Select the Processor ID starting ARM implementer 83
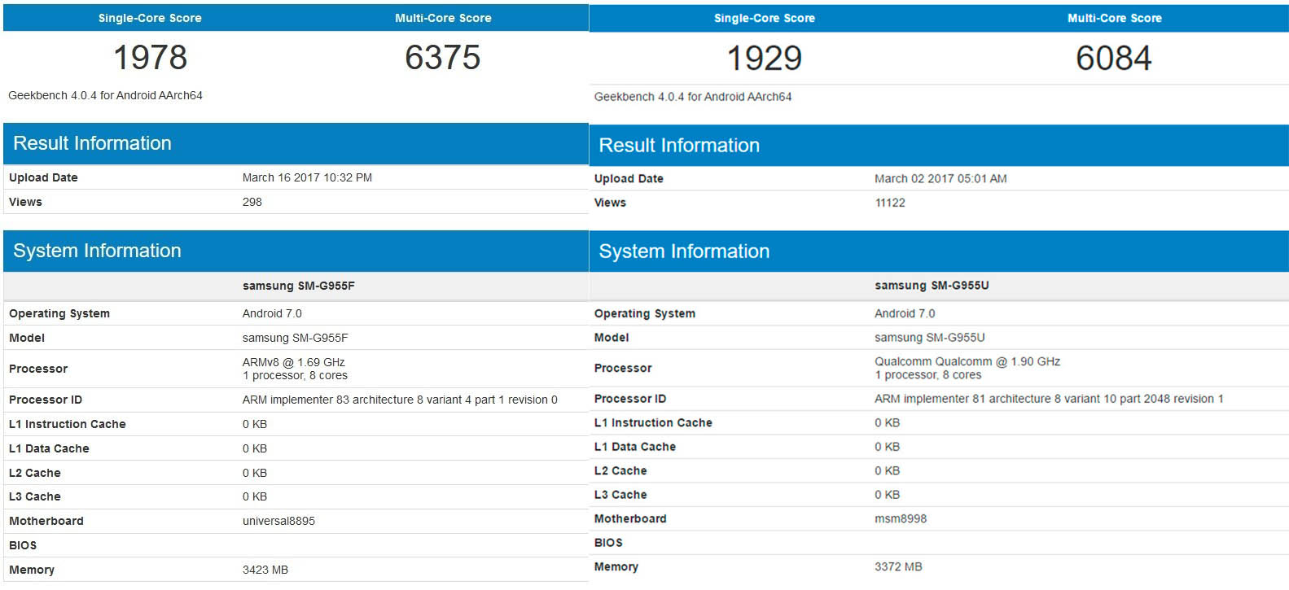The height and width of the screenshot is (590, 1289). coord(400,400)
